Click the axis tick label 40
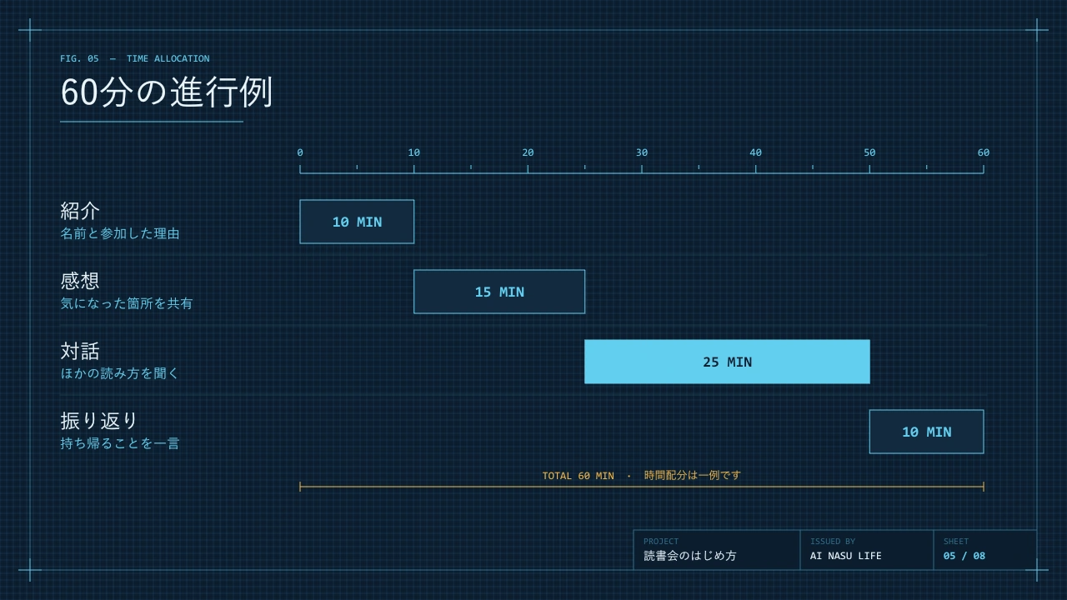 tap(755, 152)
